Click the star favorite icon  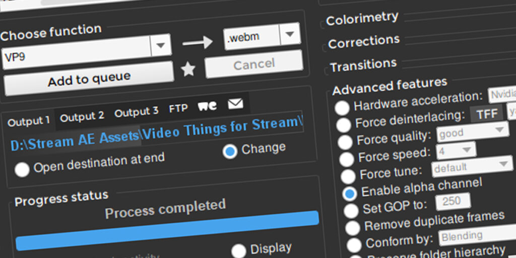click(188, 70)
